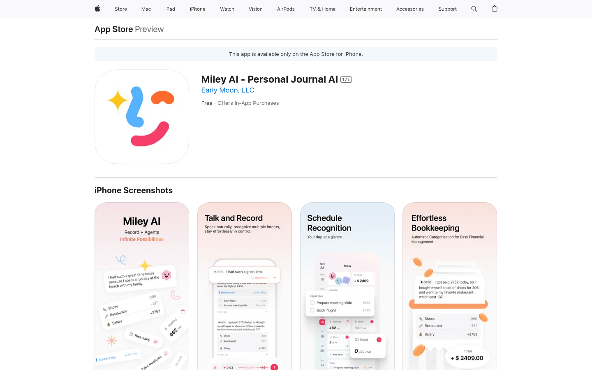Open the Miley AI Record + Agents screenshot
Screen dimensions: 592x370
point(142,286)
